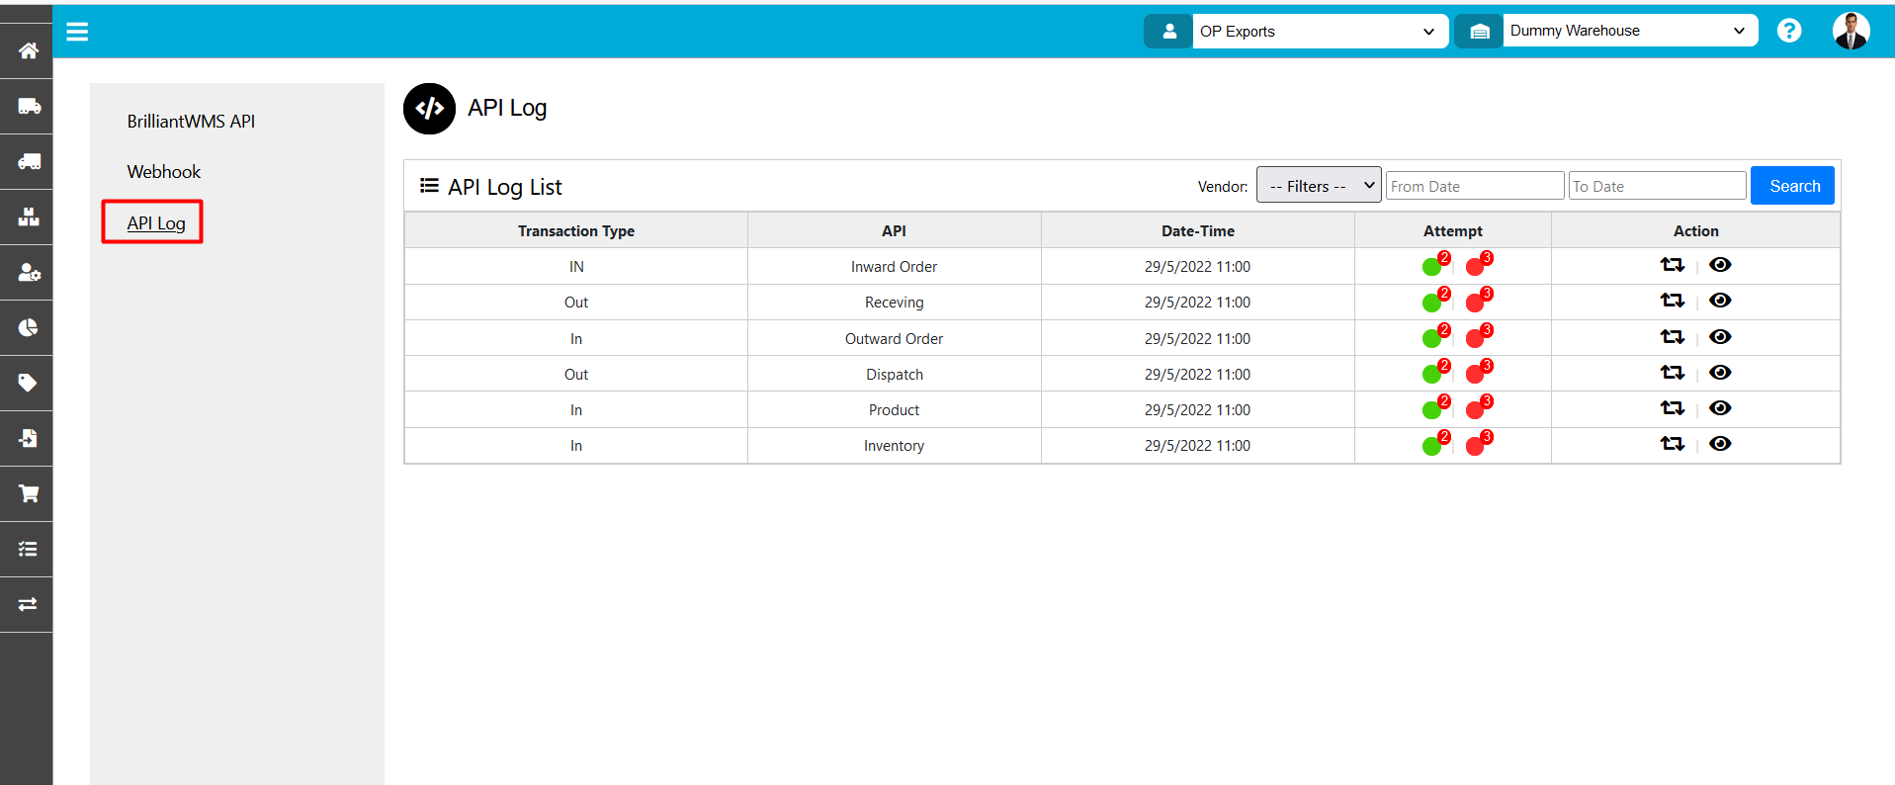Open the file import icon in the sidebar
This screenshot has height=785, width=1895.
pos(28,438)
